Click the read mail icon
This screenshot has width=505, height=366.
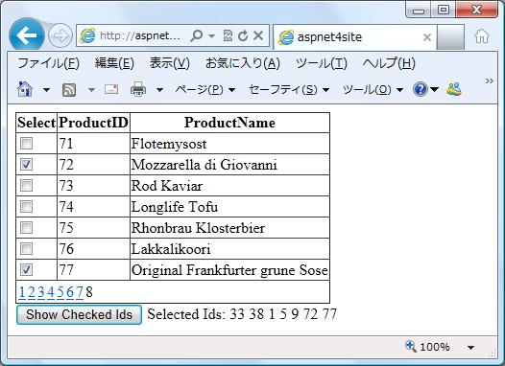tap(111, 89)
